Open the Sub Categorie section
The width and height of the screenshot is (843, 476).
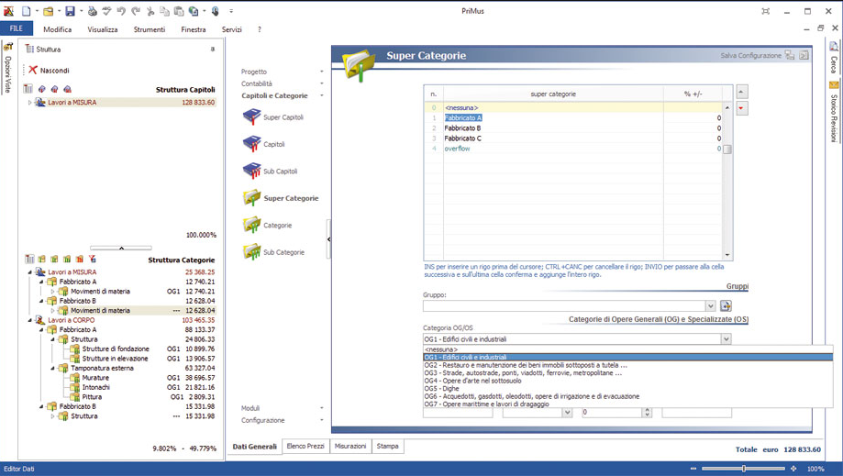(283, 252)
